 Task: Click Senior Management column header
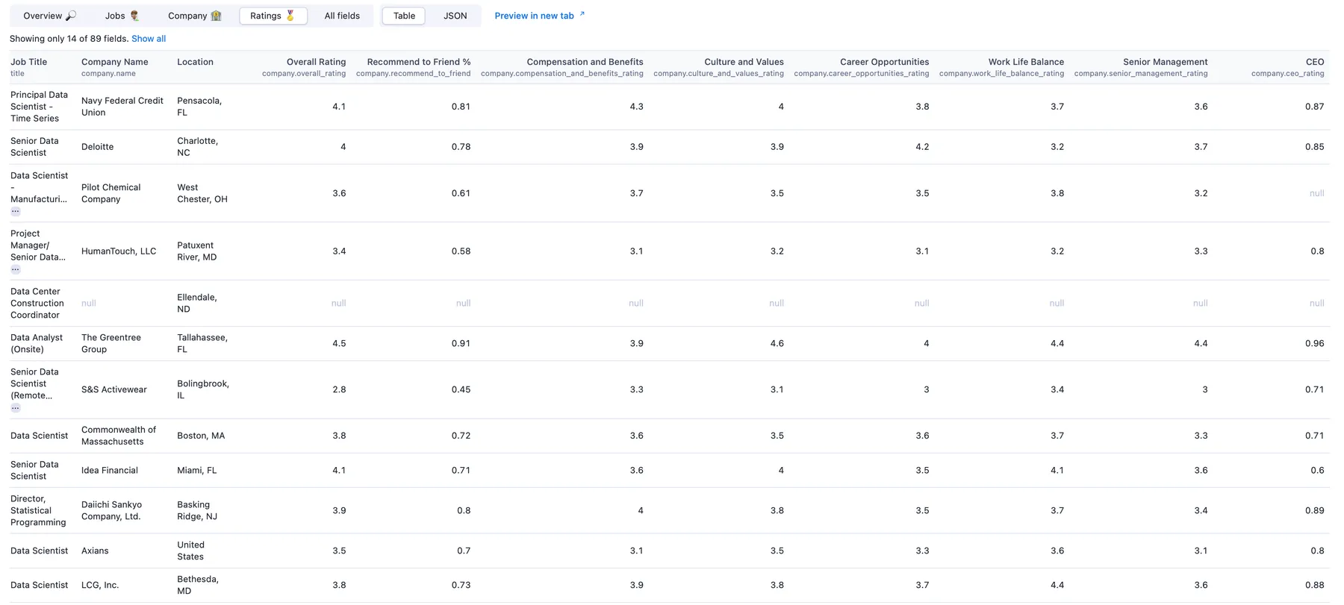[x=1165, y=62]
